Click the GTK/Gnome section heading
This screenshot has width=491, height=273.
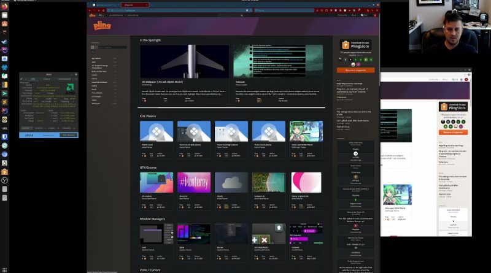[x=148, y=167]
